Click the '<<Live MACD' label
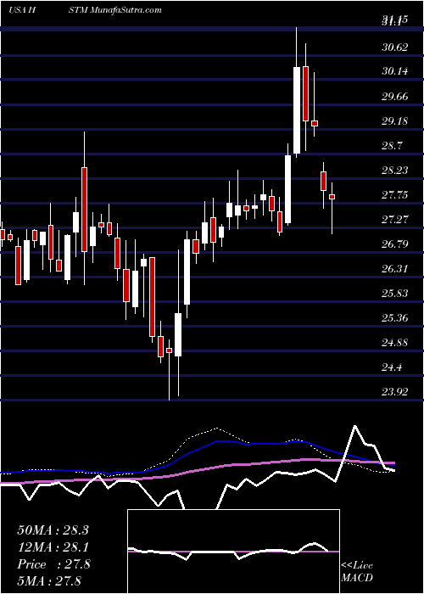The image size is (424, 594). (357, 572)
